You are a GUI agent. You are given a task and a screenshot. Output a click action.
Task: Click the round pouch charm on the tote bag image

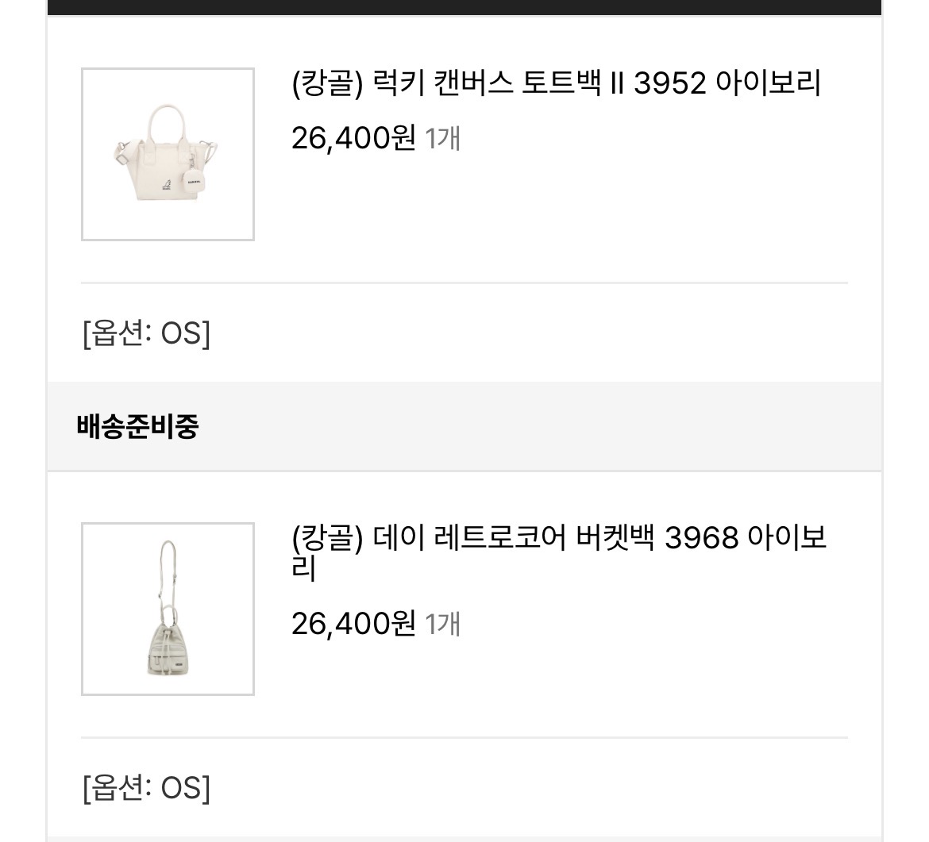point(195,179)
